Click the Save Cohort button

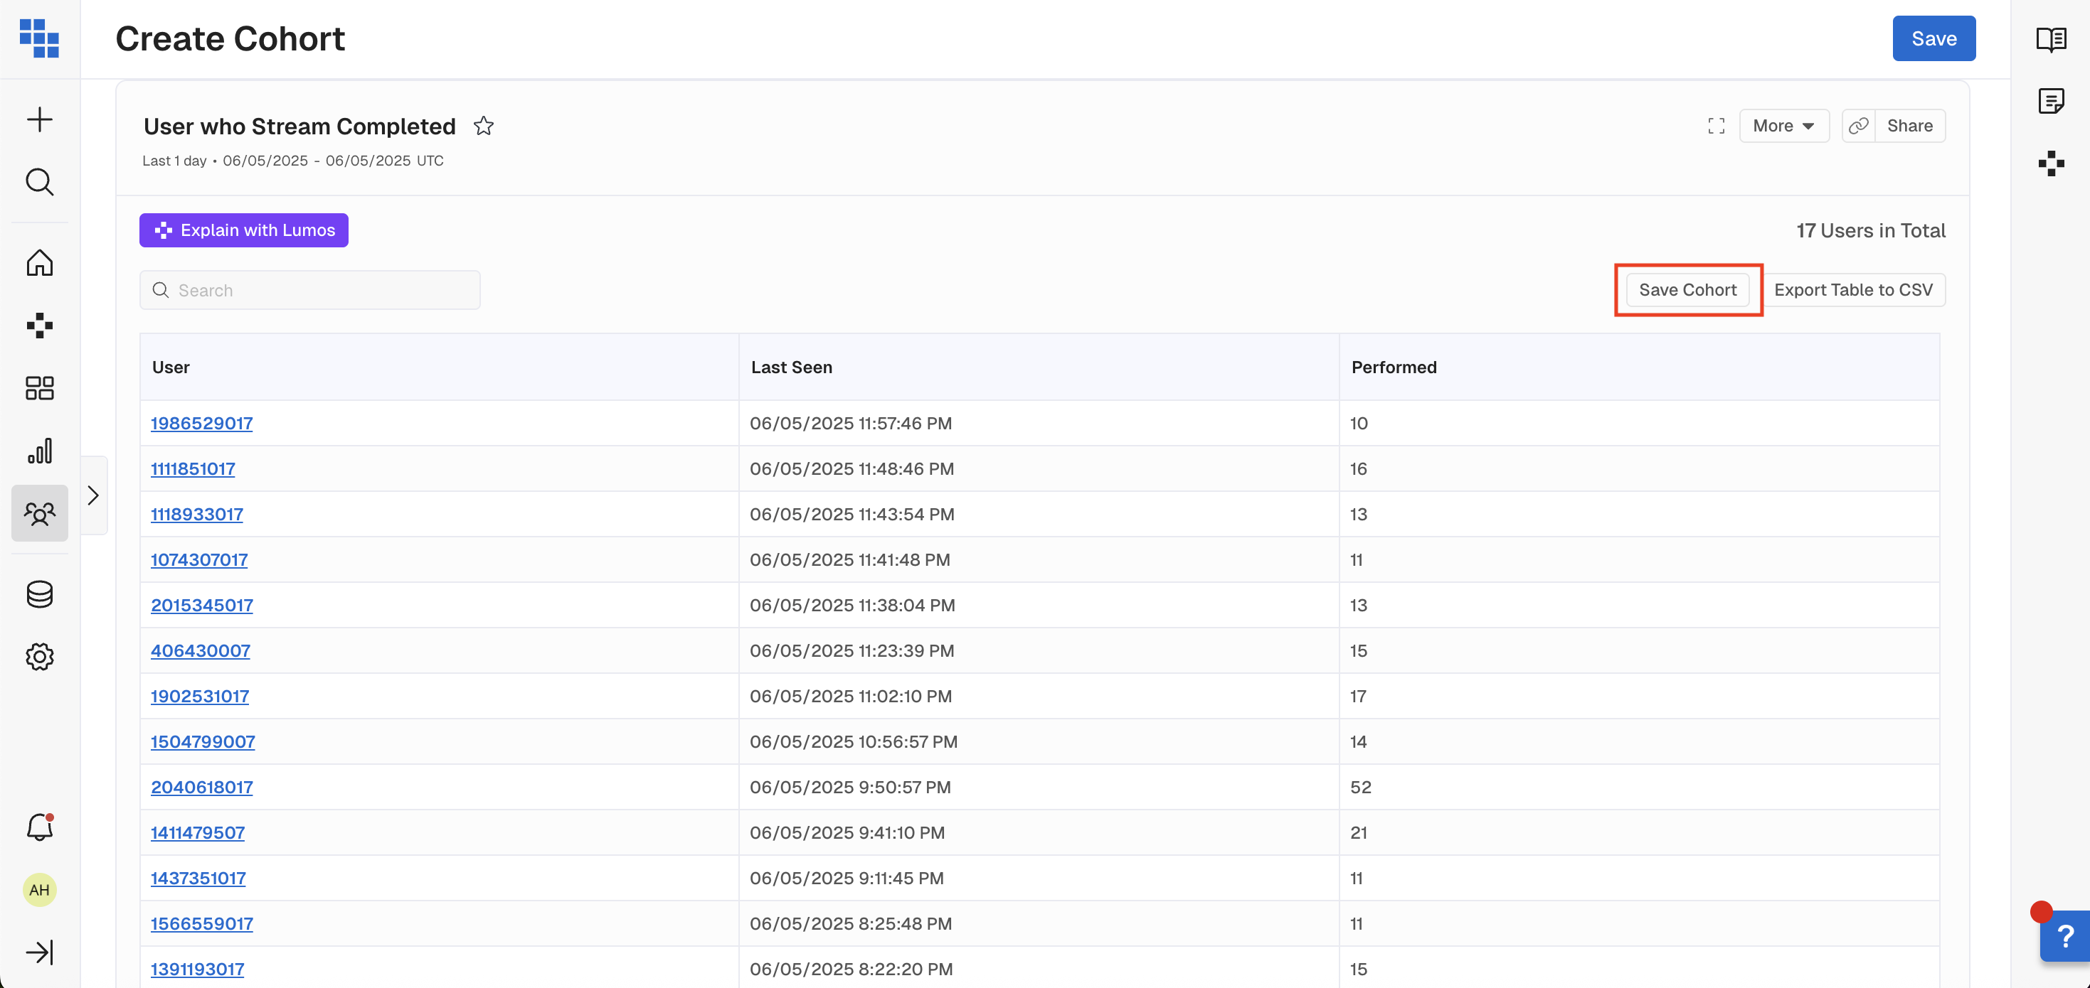coord(1687,290)
